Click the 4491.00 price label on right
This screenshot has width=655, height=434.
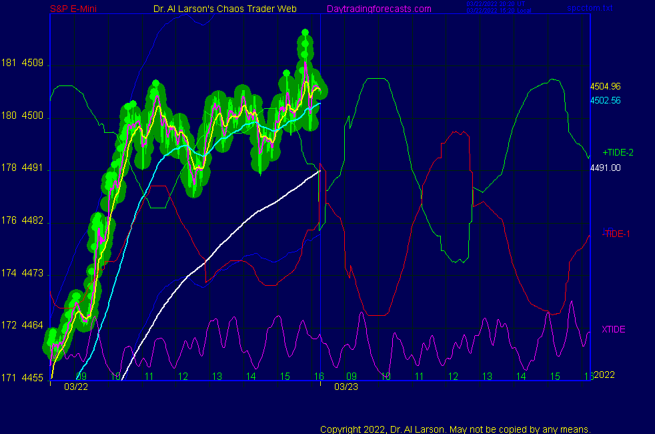coord(605,168)
